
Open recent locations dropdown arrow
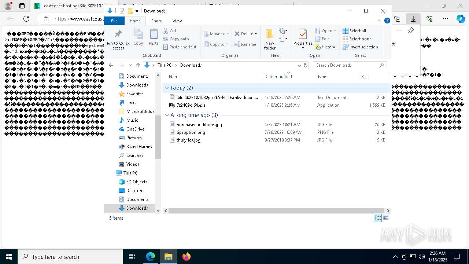pyautogui.click(x=130, y=65)
